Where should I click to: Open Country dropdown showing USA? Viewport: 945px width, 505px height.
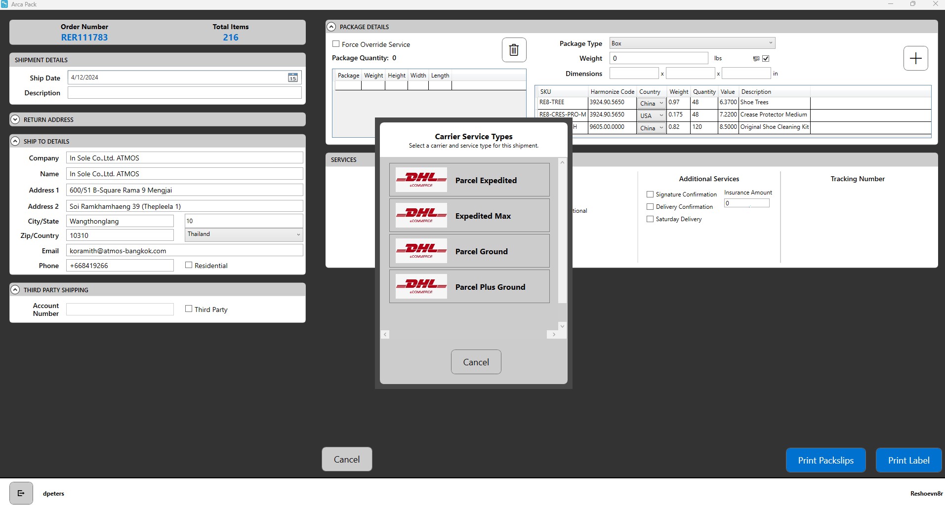[652, 116]
